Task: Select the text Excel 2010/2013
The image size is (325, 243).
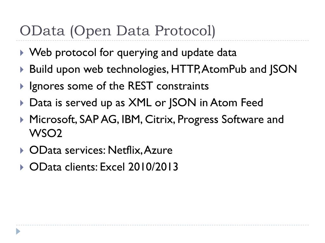Action: point(139,167)
